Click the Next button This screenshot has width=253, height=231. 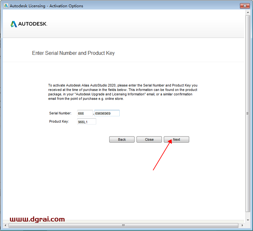point(176,139)
